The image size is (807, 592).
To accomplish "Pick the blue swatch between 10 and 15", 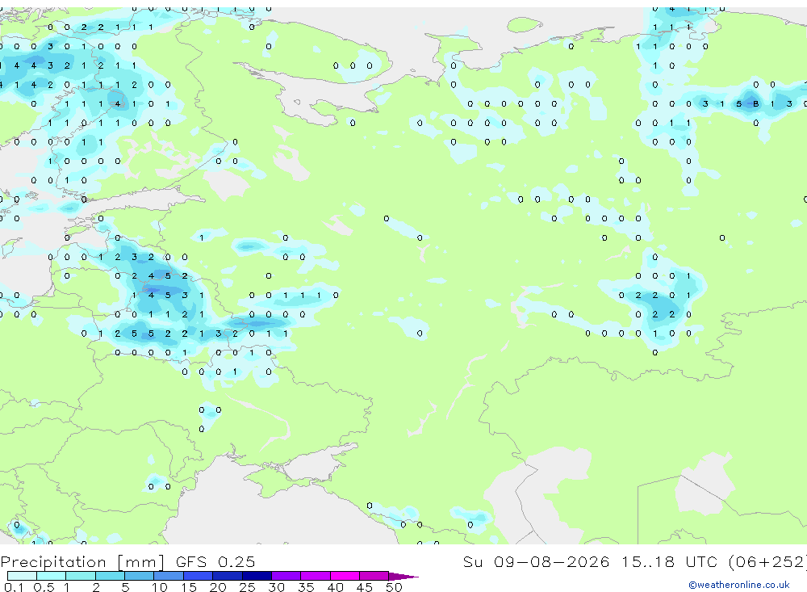I will [x=169, y=576].
